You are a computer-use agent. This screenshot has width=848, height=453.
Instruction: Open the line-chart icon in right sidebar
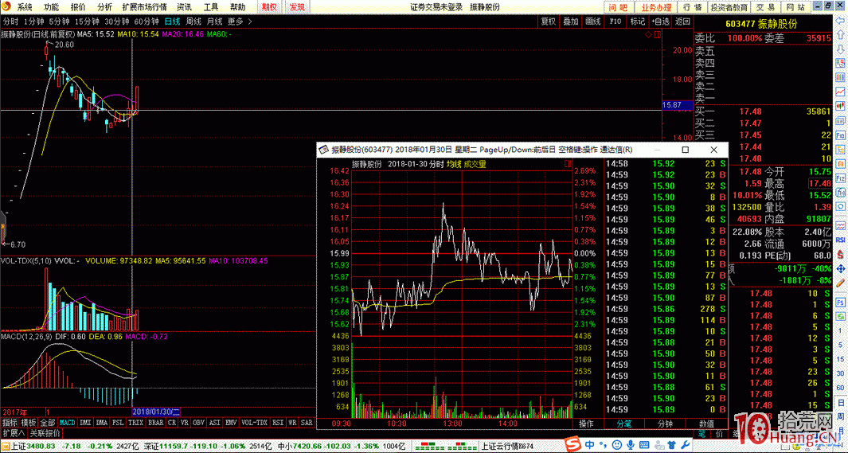(x=841, y=92)
